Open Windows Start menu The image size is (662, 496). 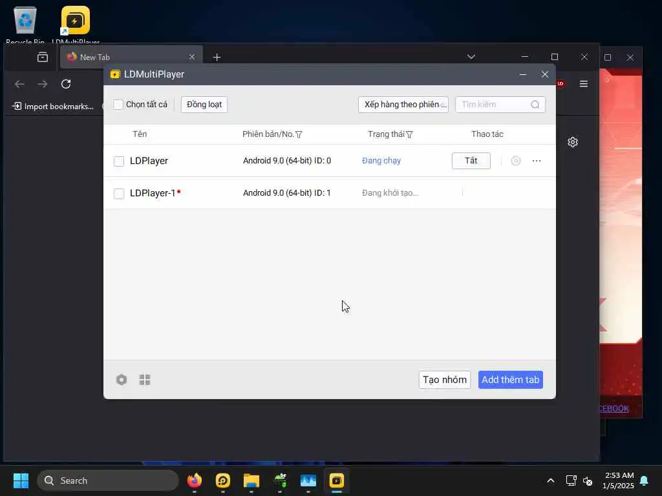[21, 480]
